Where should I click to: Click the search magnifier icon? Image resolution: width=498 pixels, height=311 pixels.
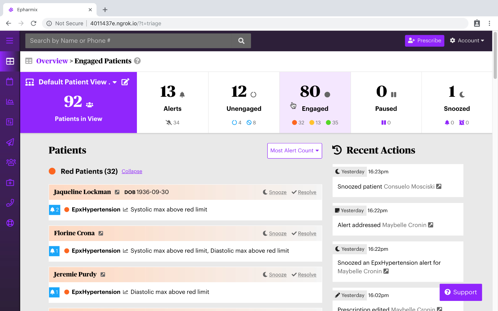(x=242, y=41)
